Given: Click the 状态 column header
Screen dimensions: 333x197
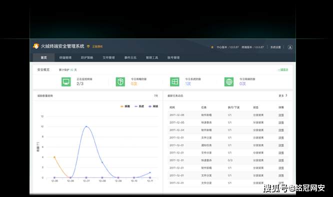Looking at the screenshot, I should [255, 107].
